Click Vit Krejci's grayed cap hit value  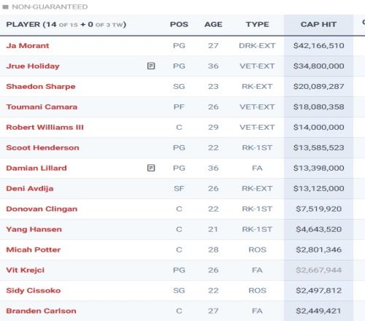pyautogui.click(x=318, y=270)
